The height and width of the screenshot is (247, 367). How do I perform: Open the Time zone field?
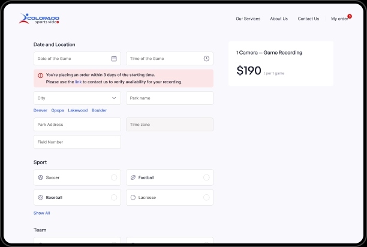(x=169, y=125)
